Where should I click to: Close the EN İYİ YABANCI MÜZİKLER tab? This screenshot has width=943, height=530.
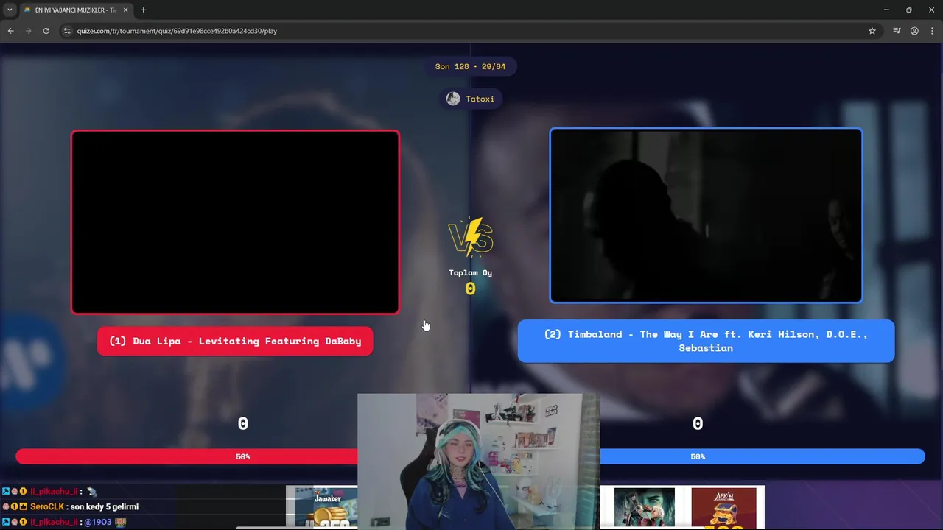(125, 10)
